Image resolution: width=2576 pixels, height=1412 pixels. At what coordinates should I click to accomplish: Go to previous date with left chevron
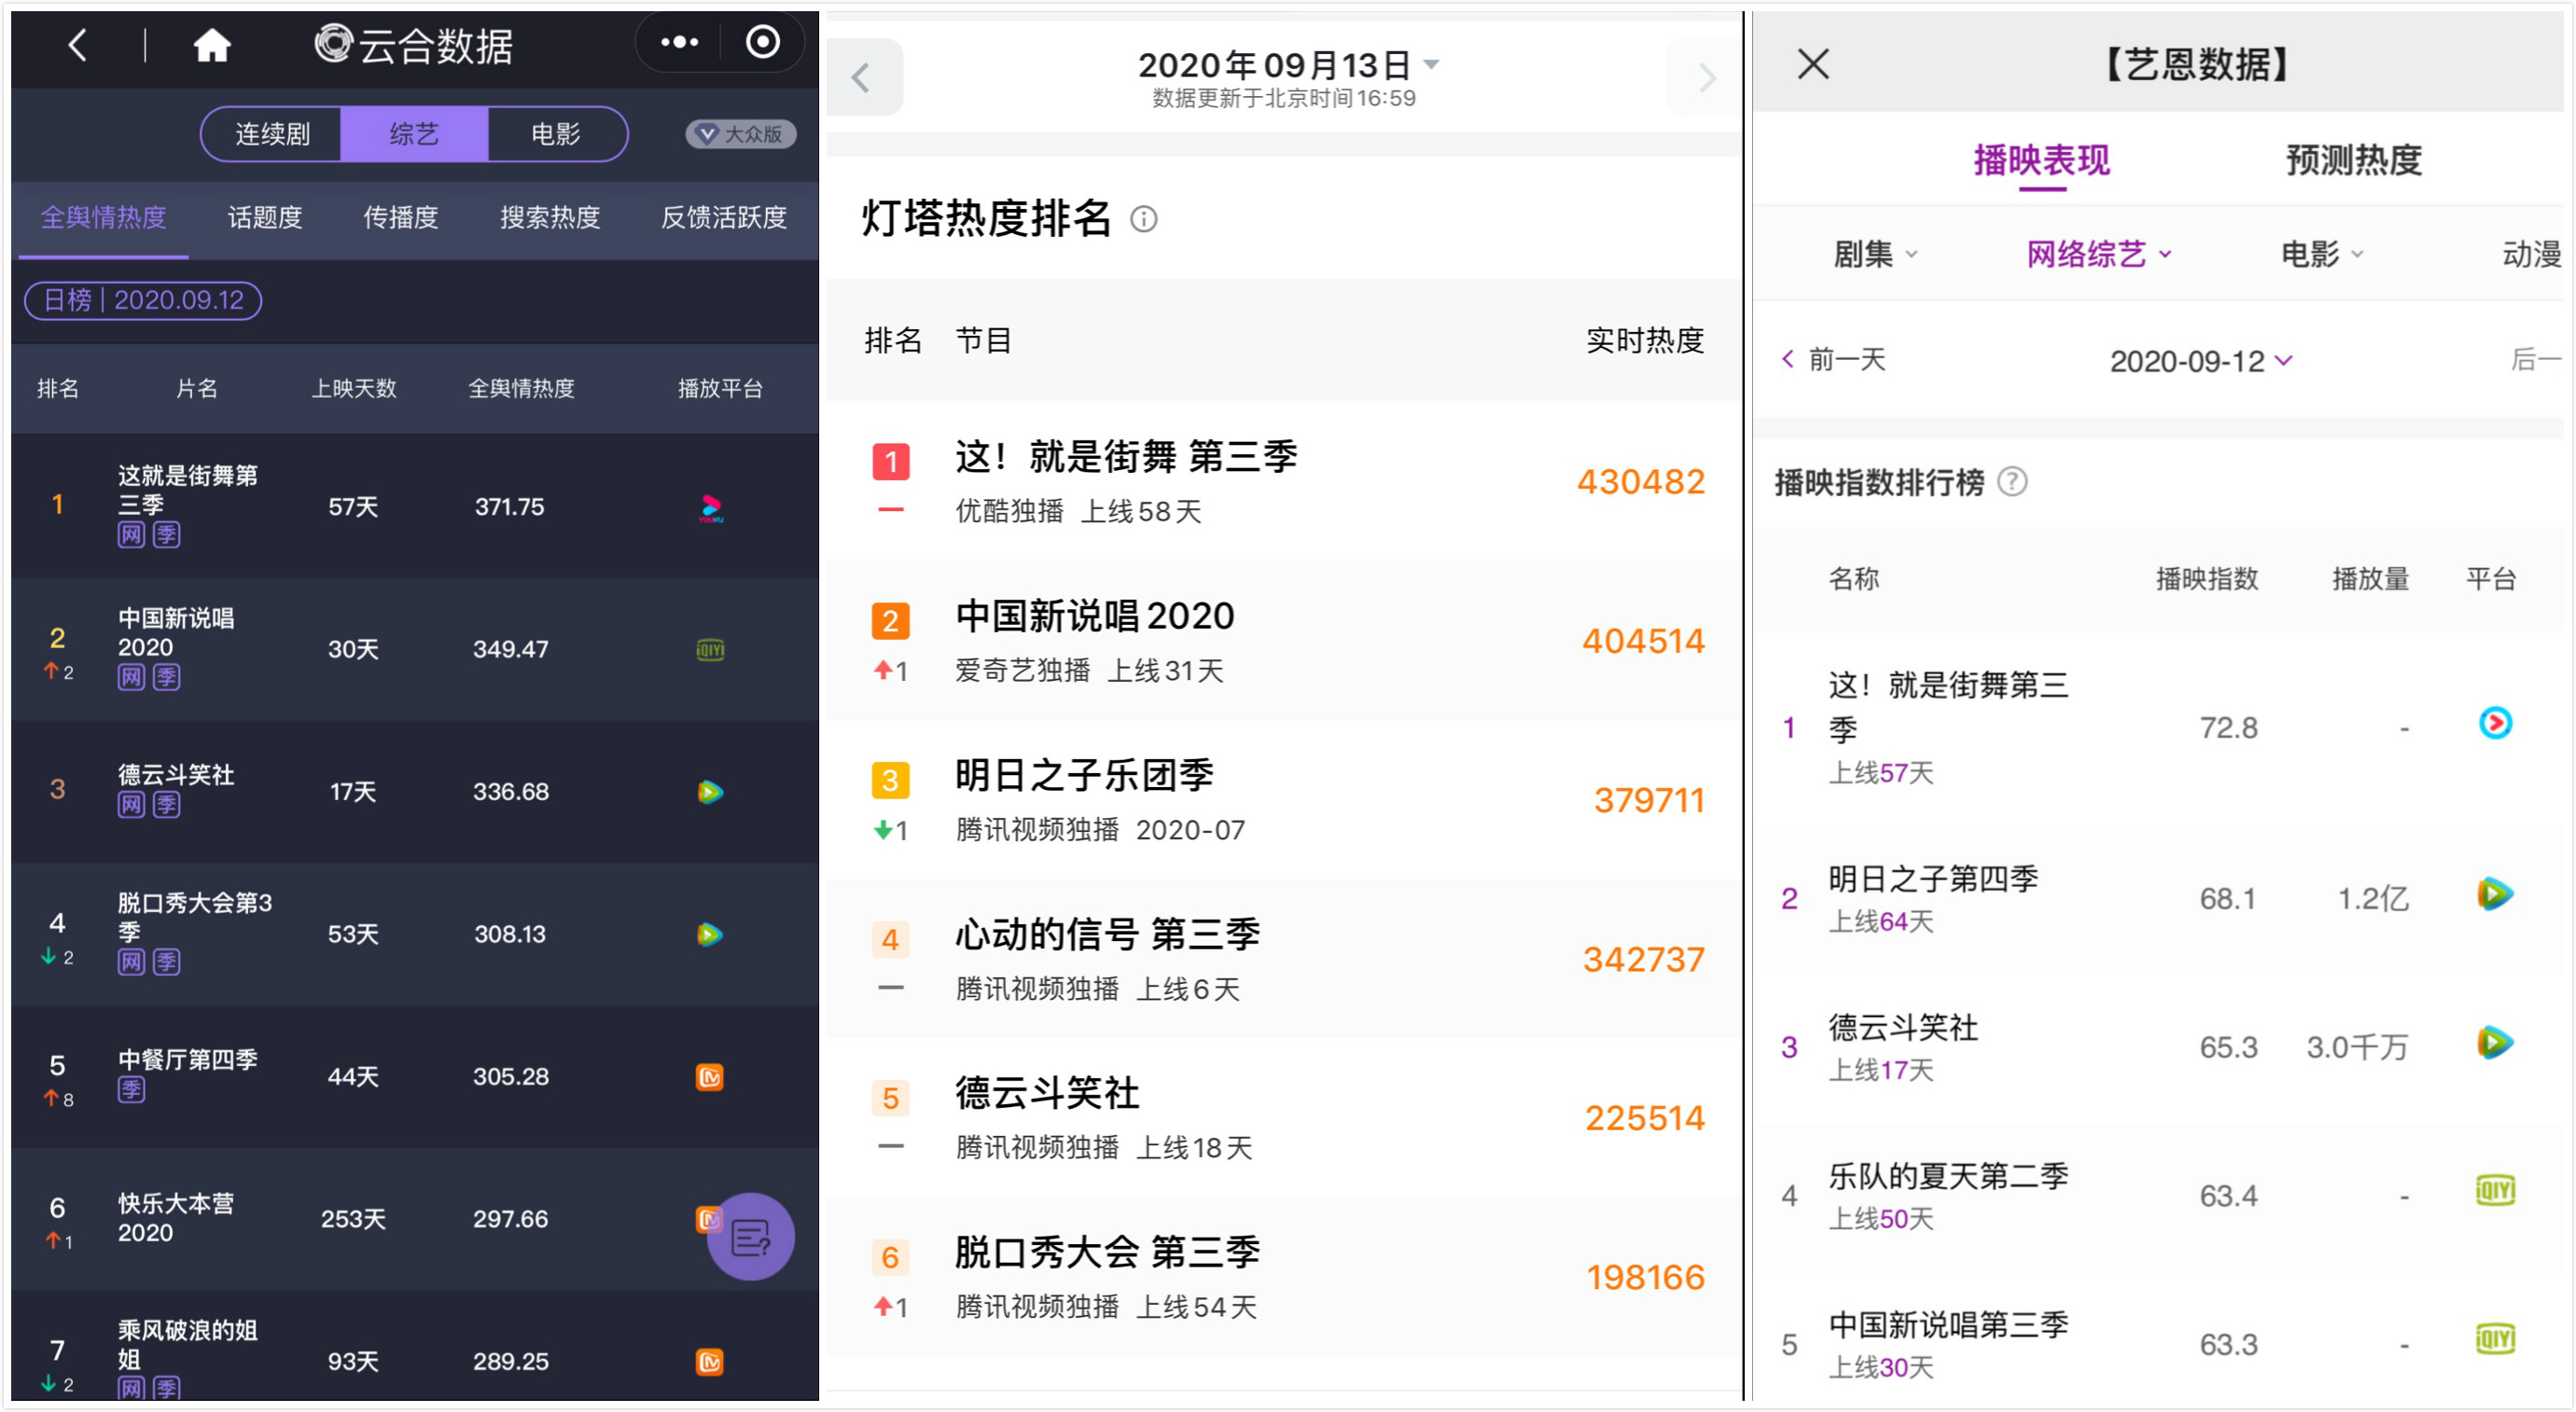click(861, 78)
